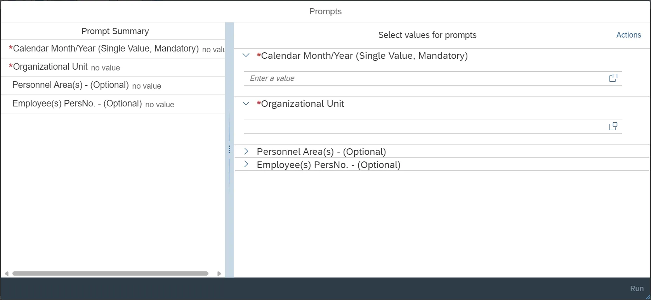The image size is (651, 300).
Task: Focus the Organizational Unit input field
Action: 425,127
